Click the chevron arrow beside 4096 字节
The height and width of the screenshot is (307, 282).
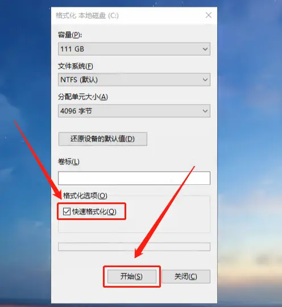[x=205, y=111]
